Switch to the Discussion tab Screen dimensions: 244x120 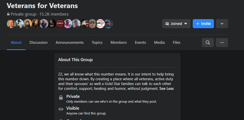38,43
